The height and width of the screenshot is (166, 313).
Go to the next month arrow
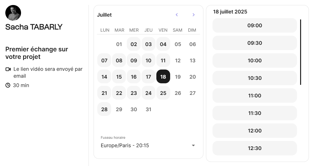pyautogui.click(x=193, y=15)
